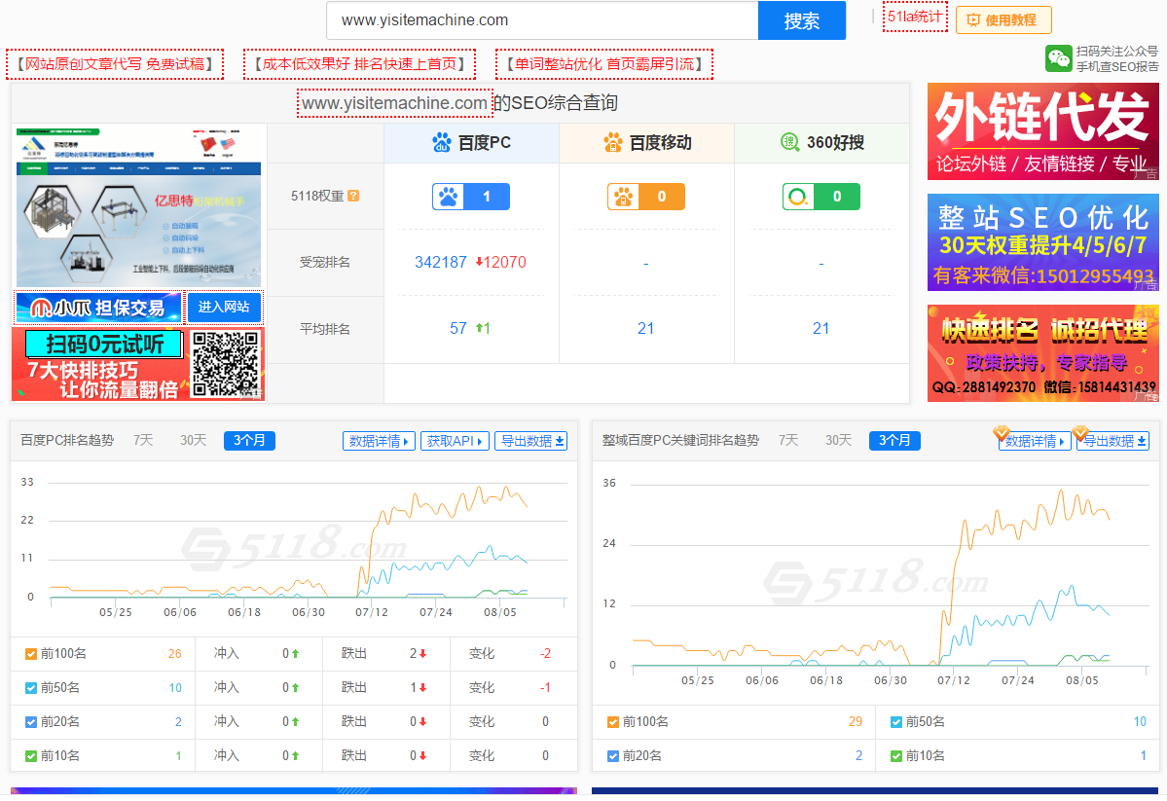
Task: Select 30天 tab in 百度PC排名趋势
Action: (193, 441)
